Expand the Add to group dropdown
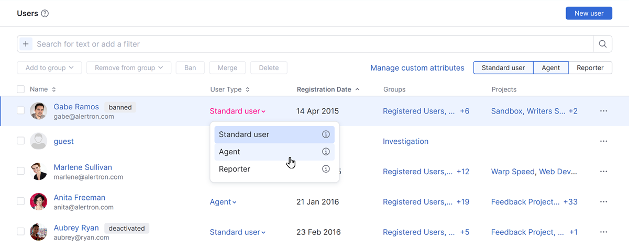The height and width of the screenshot is (249, 629). click(49, 67)
